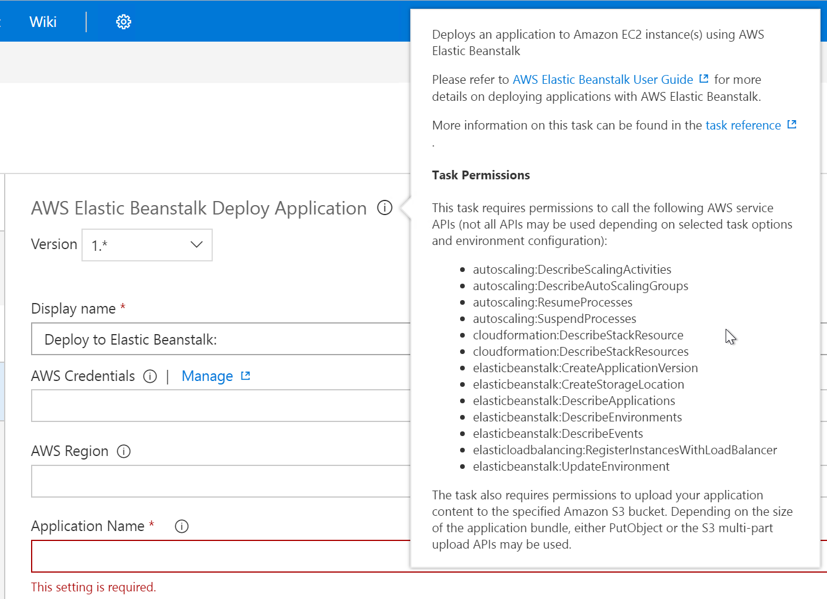Follow the task reference link
Viewport: 827px width, 599px height.
point(743,125)
